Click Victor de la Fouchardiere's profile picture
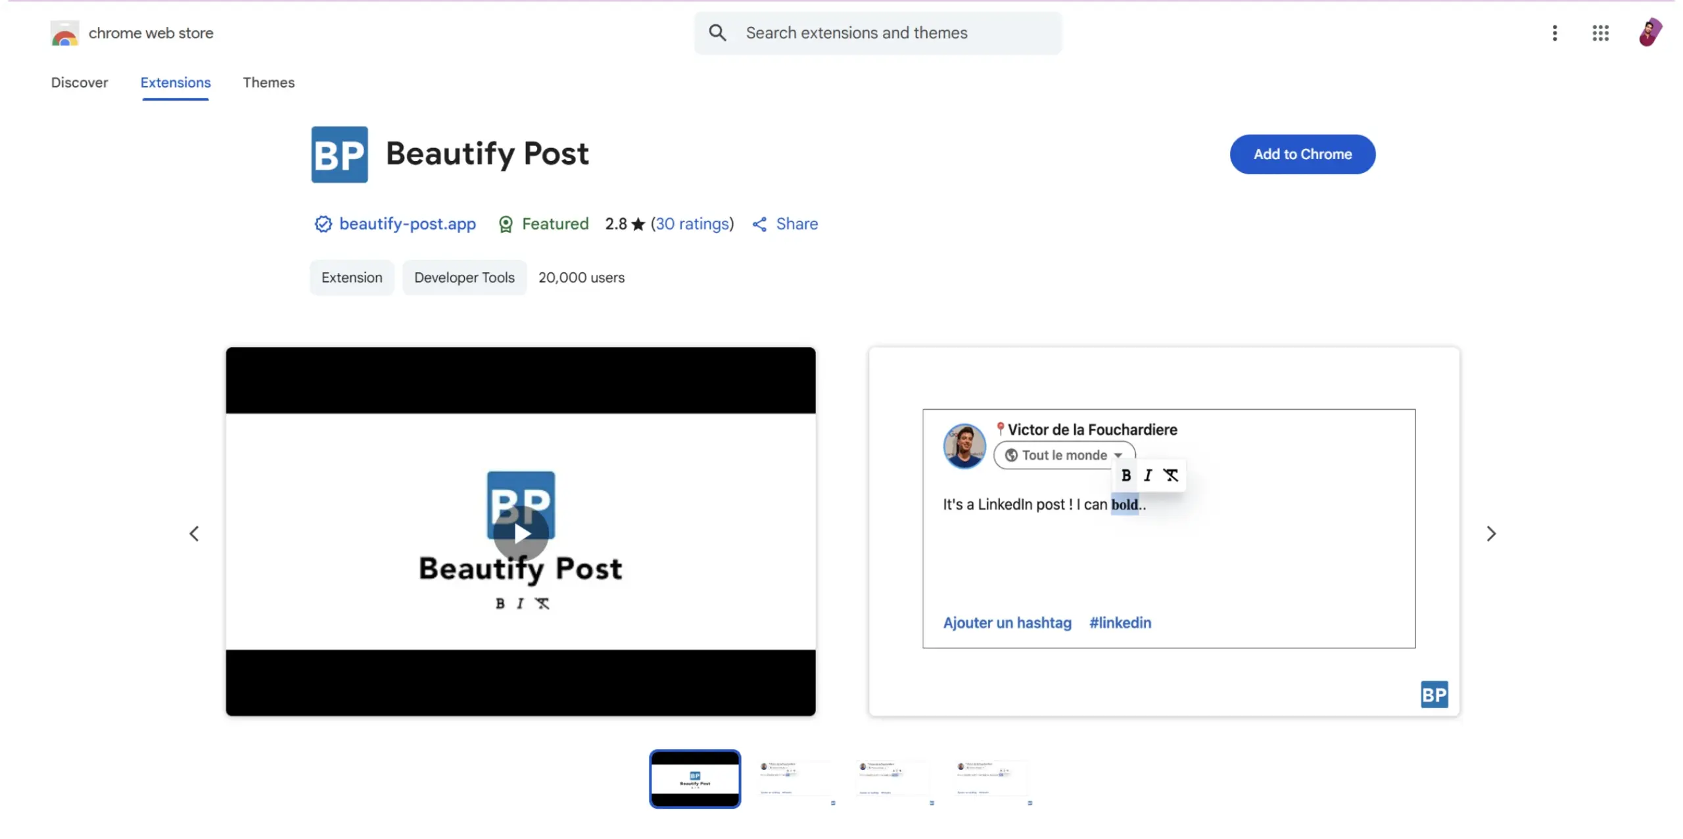This screenshot has height=839, width=1683. pos(964,445)
